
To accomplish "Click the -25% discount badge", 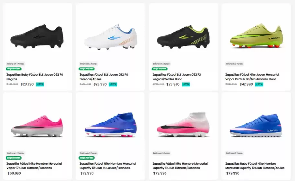I will (259, 84).
